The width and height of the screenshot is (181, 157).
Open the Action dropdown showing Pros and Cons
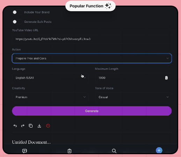(92, 58)
